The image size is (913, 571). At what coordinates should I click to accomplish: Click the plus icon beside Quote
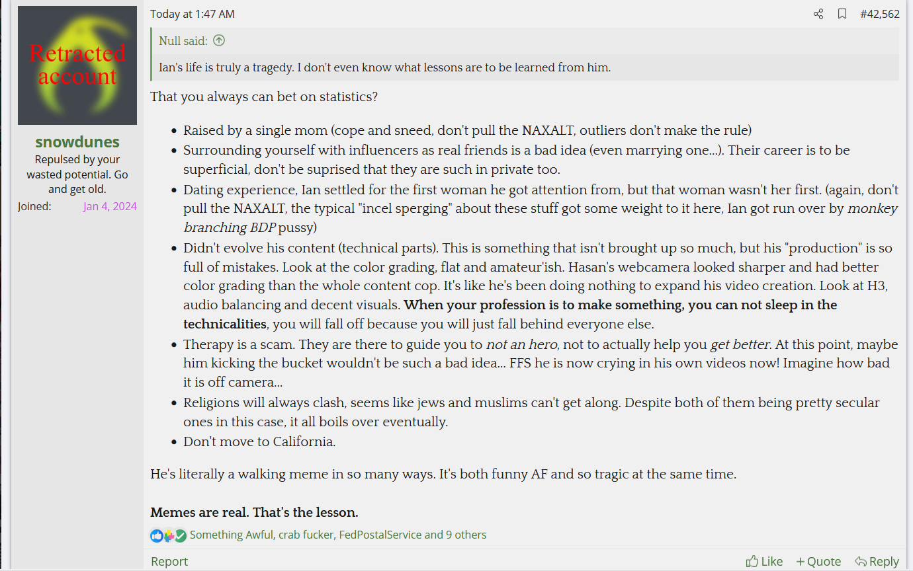tap(801, 561)
